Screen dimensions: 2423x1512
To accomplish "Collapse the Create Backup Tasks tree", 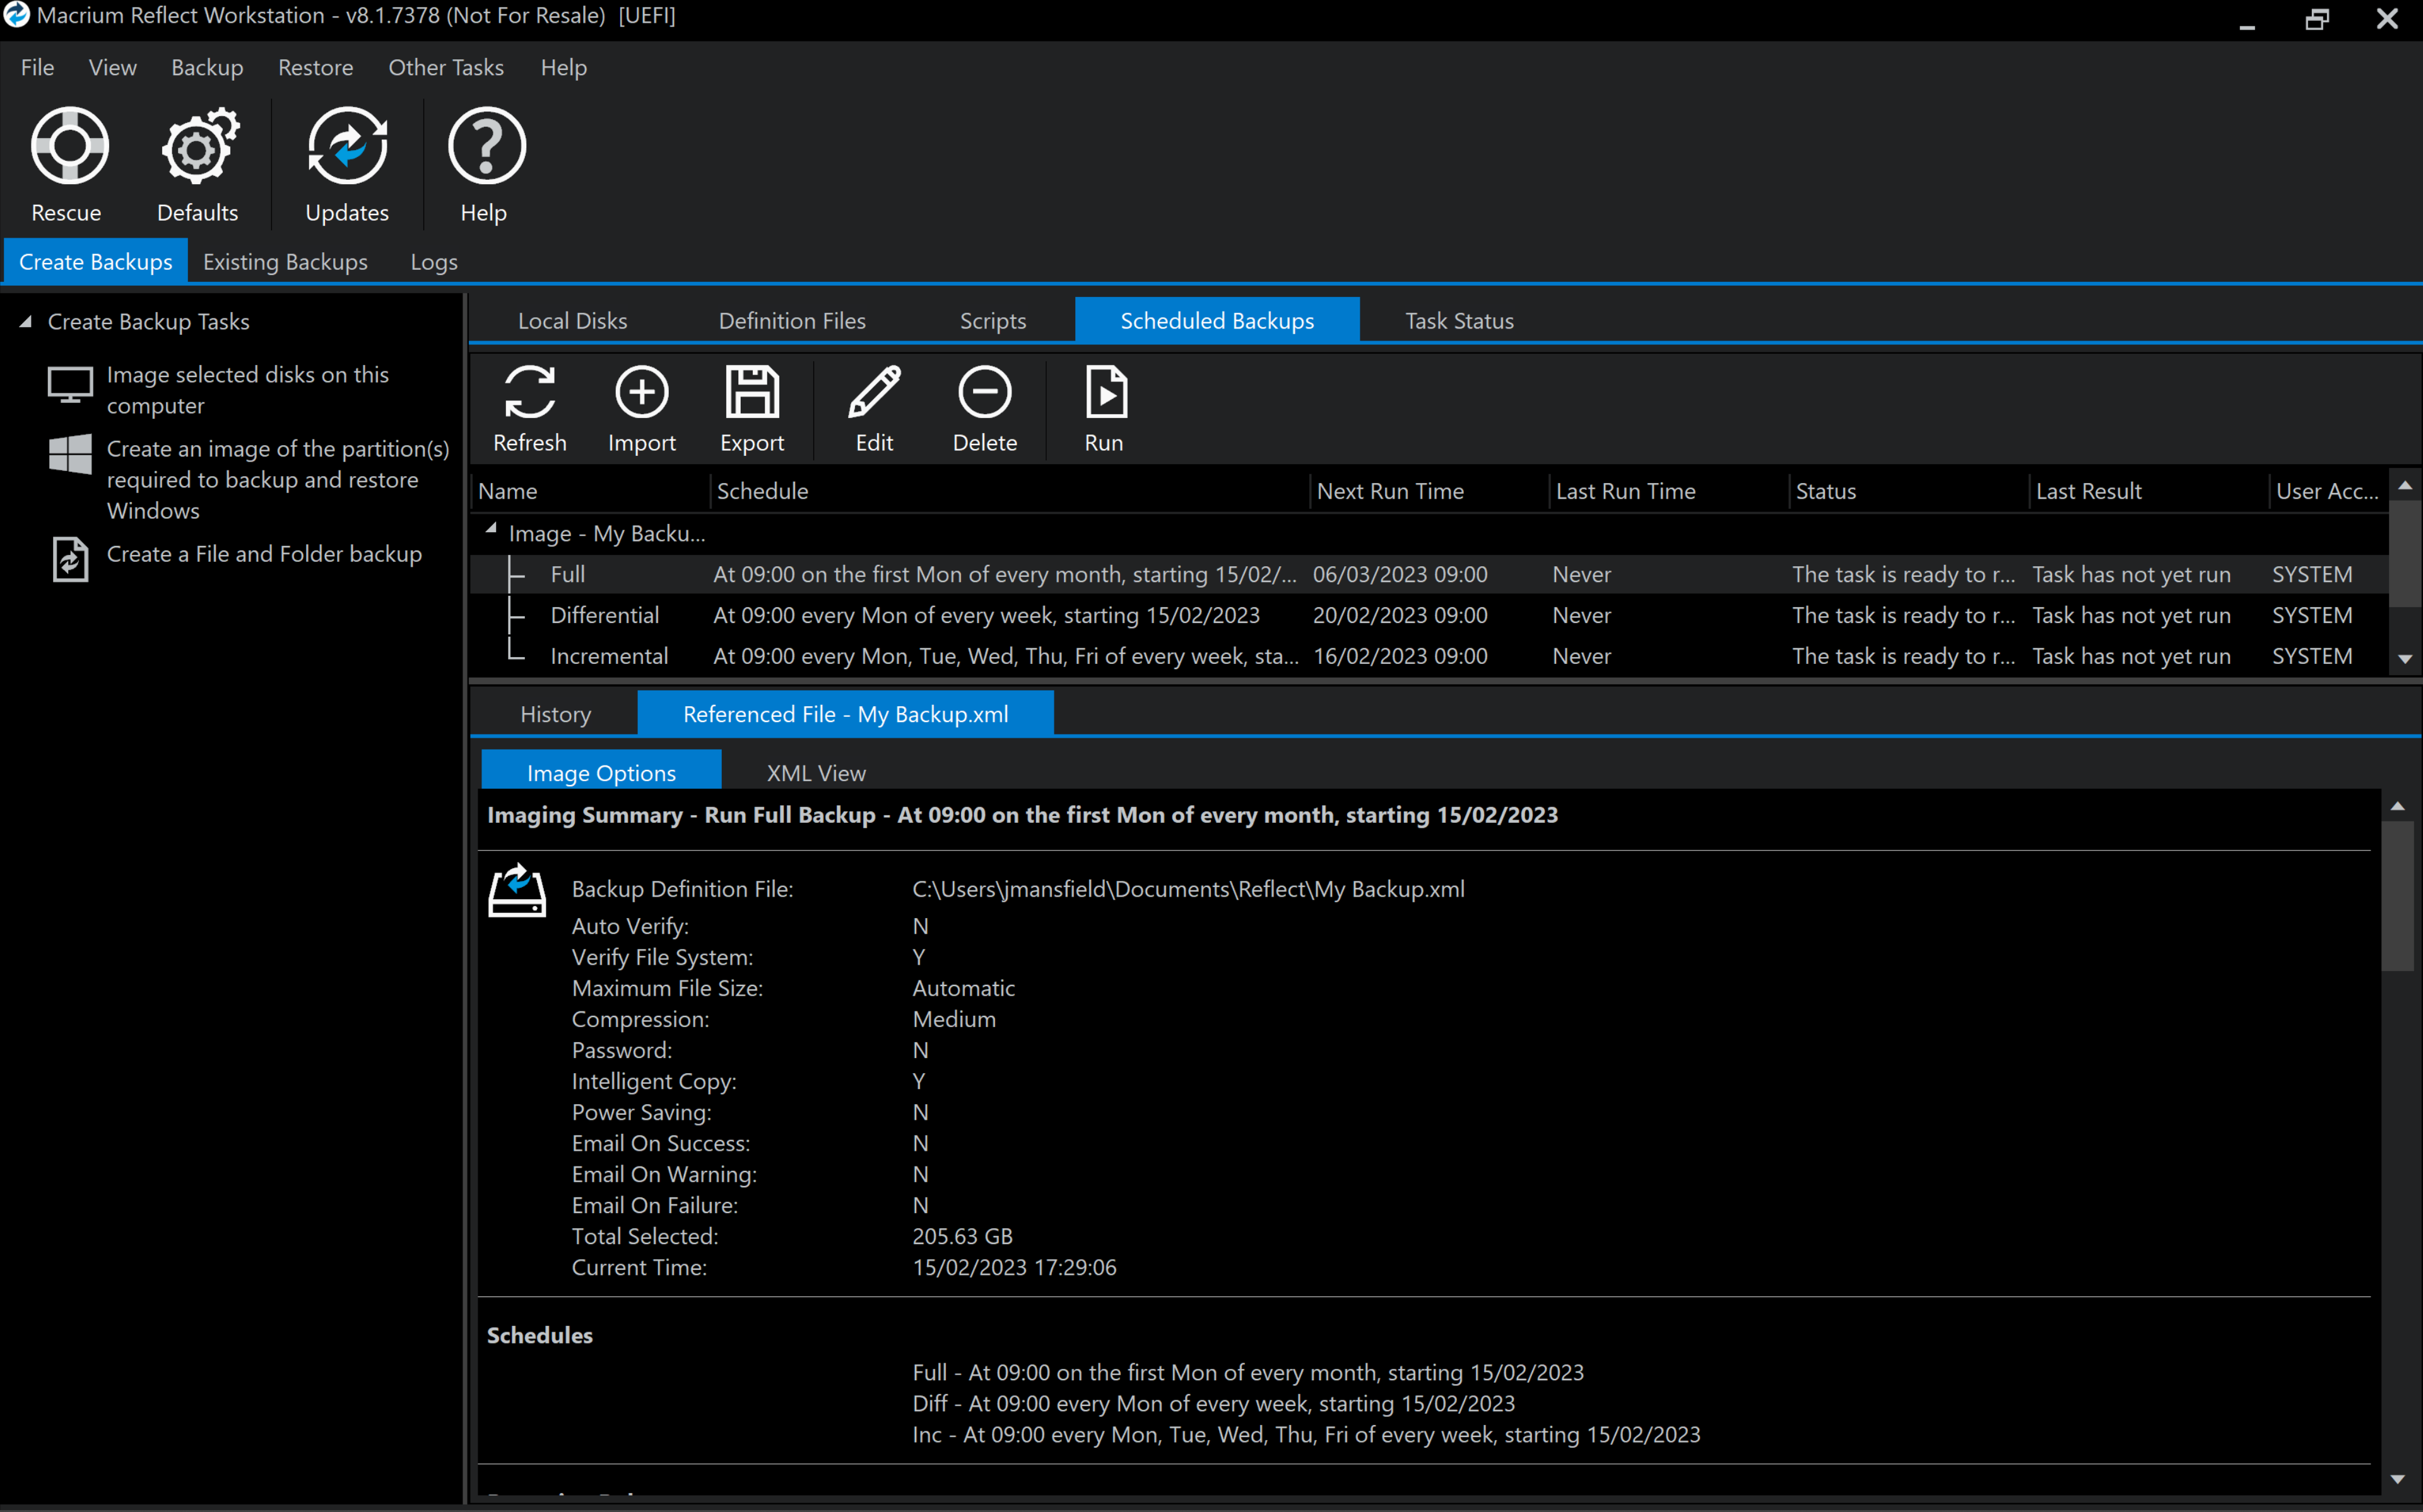I will pos(26,322).
